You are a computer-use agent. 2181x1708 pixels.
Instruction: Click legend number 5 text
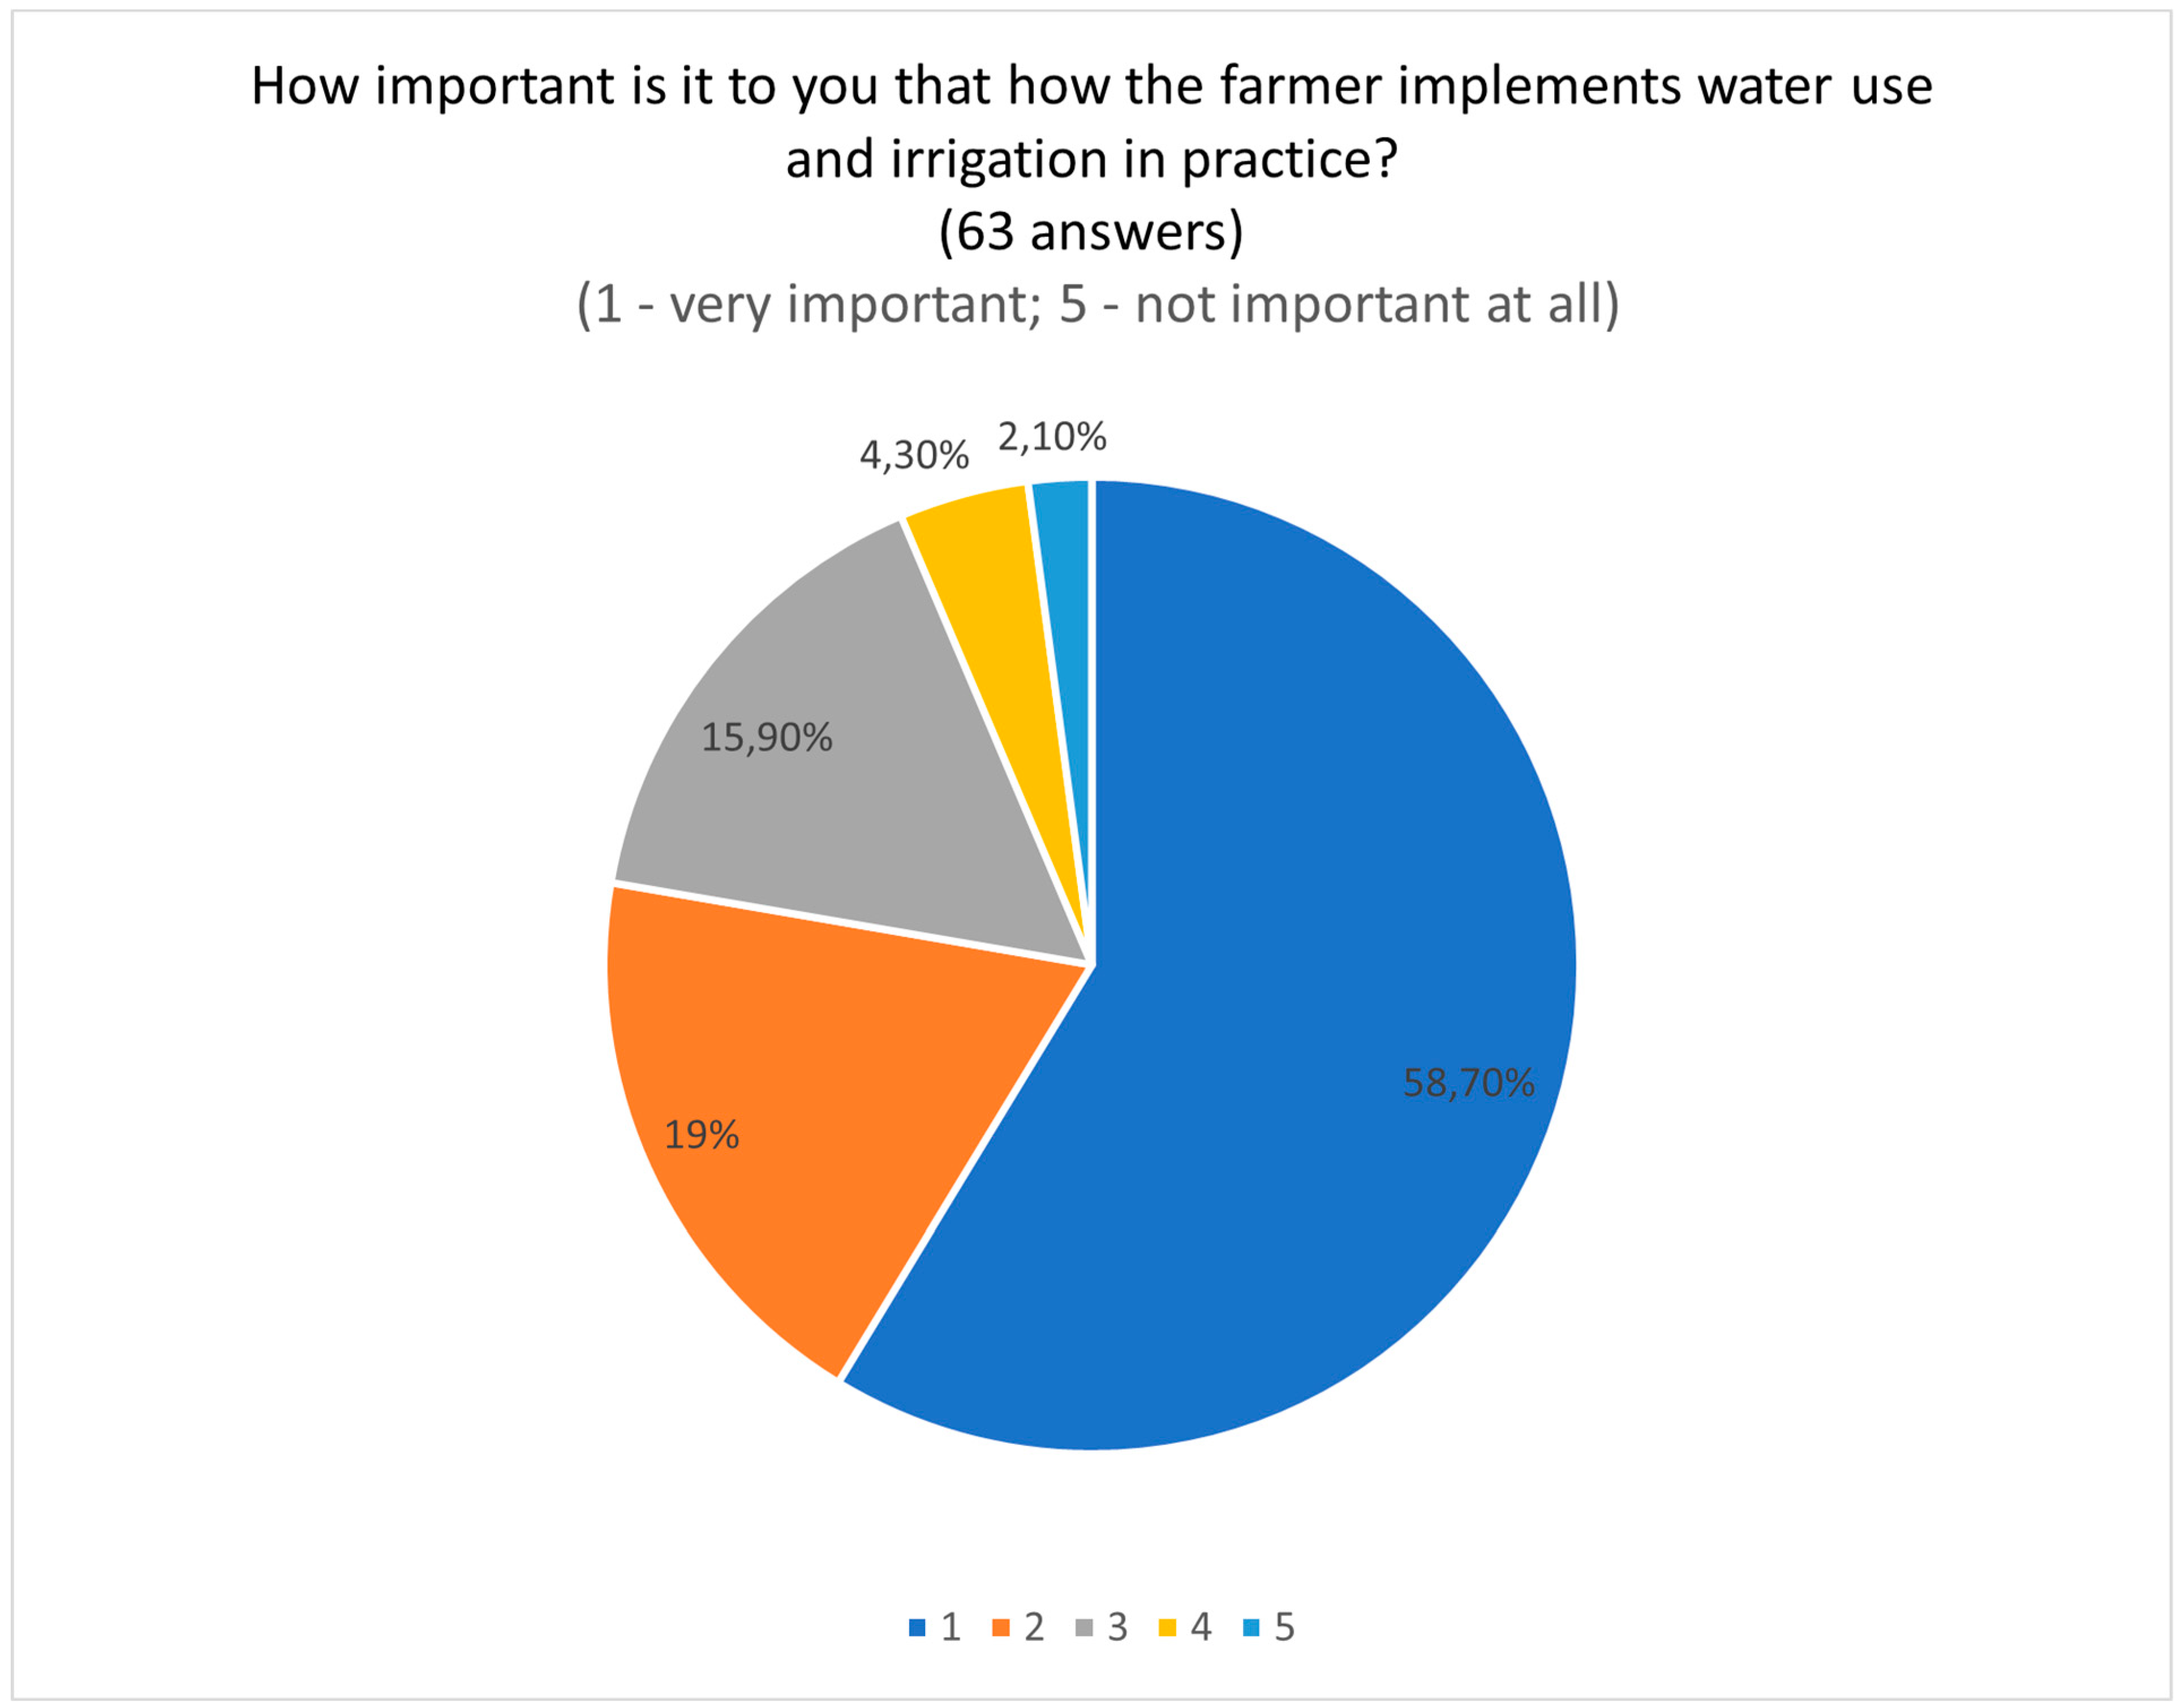[1284, 1628]
